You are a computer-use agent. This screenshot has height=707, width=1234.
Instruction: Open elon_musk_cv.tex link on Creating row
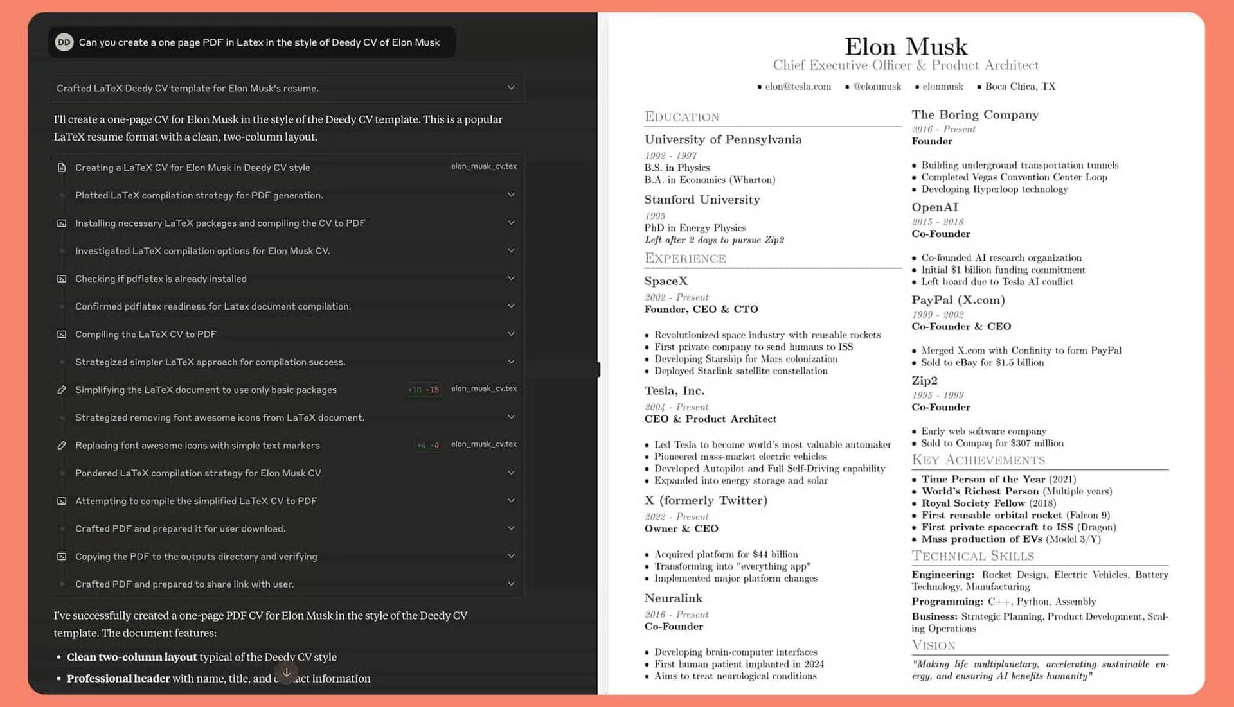click(x=483, y=166)
